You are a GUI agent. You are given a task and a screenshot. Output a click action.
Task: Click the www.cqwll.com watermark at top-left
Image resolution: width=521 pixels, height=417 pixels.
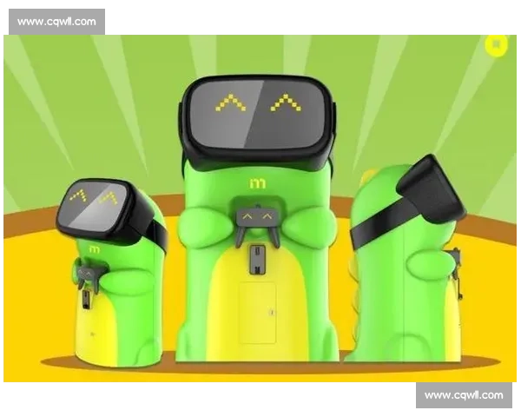tap(58, 21)
